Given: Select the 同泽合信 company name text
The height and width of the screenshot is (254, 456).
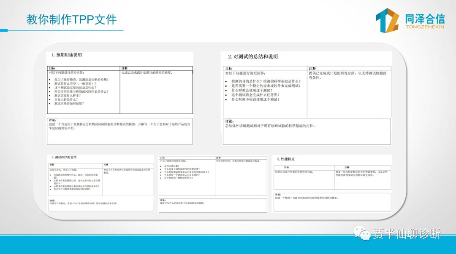Looking at the screenshot, I should 424,19.
